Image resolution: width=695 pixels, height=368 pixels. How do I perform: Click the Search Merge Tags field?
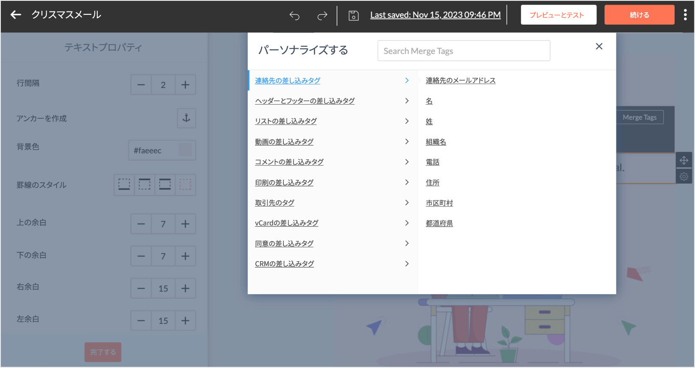pyautogui.click(x=463, y=51)
